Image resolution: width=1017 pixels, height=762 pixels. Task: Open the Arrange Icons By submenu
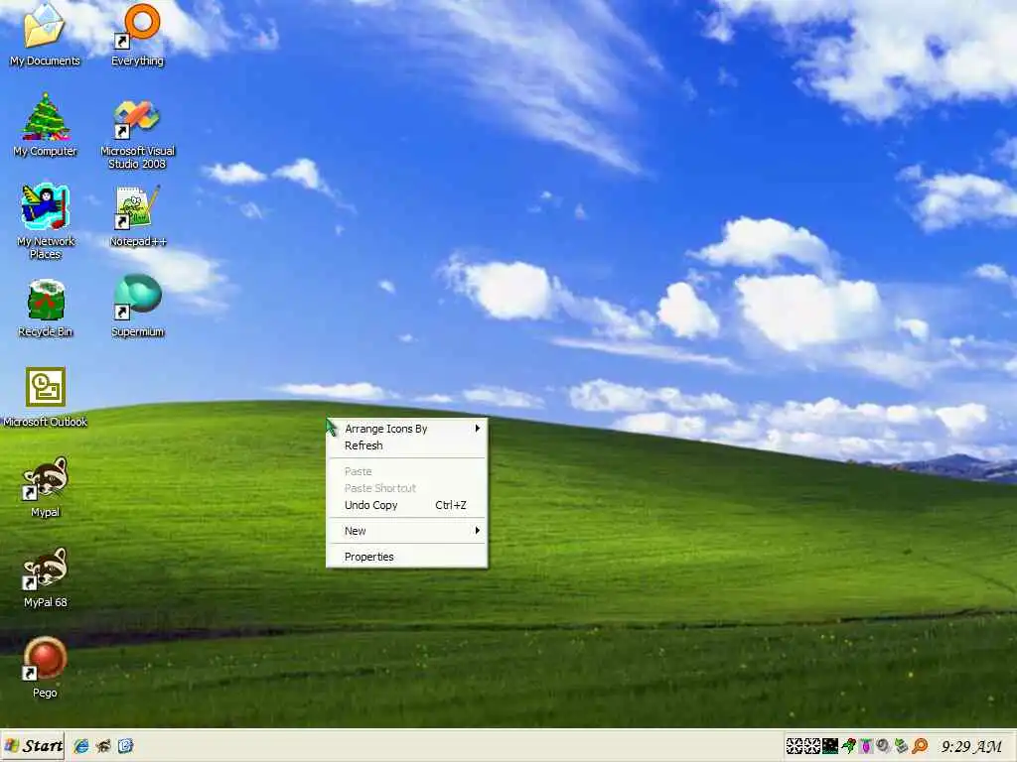[x=406, y=429]
